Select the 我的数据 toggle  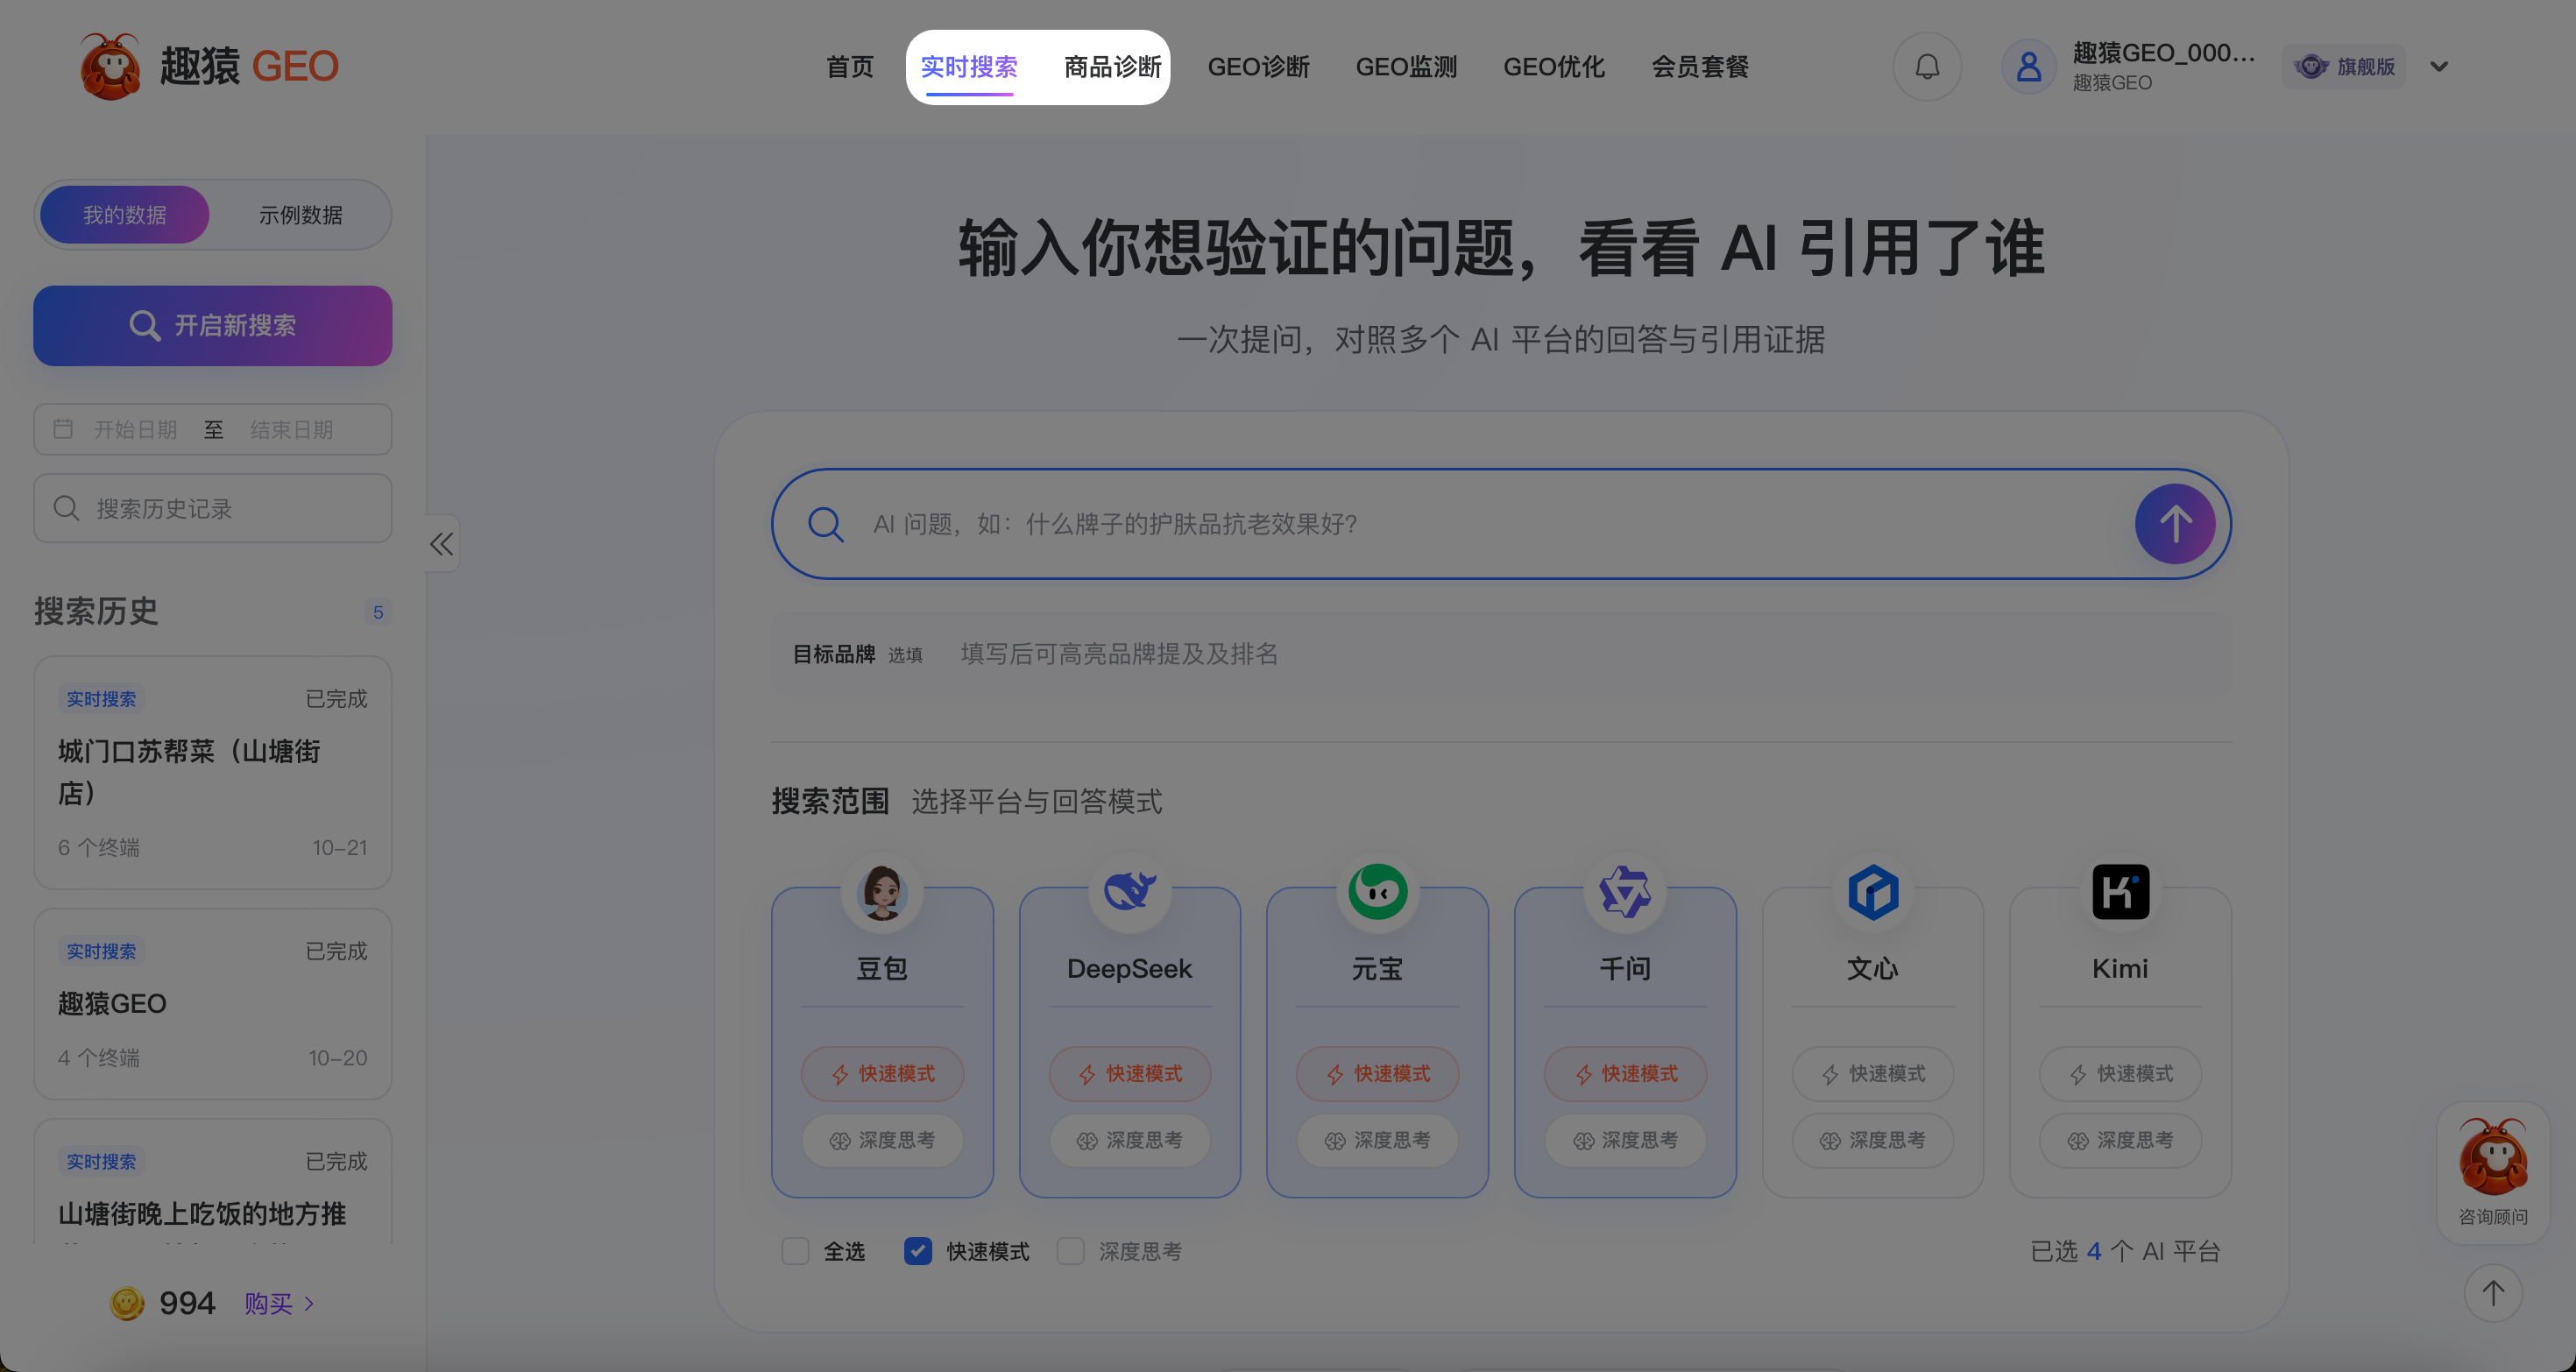(125, 215)
